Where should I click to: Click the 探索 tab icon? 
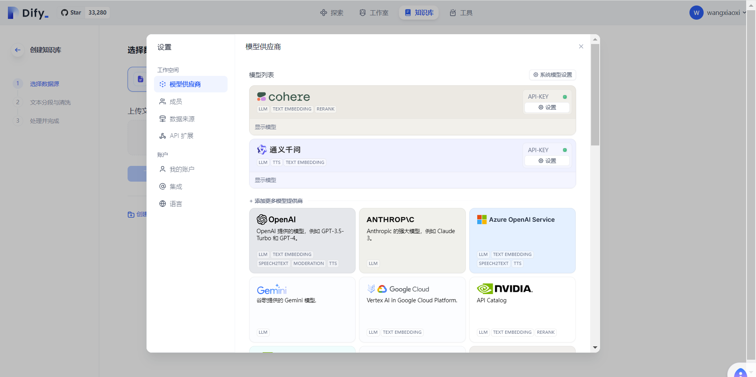pyautogui.click(x=324, y=13)
